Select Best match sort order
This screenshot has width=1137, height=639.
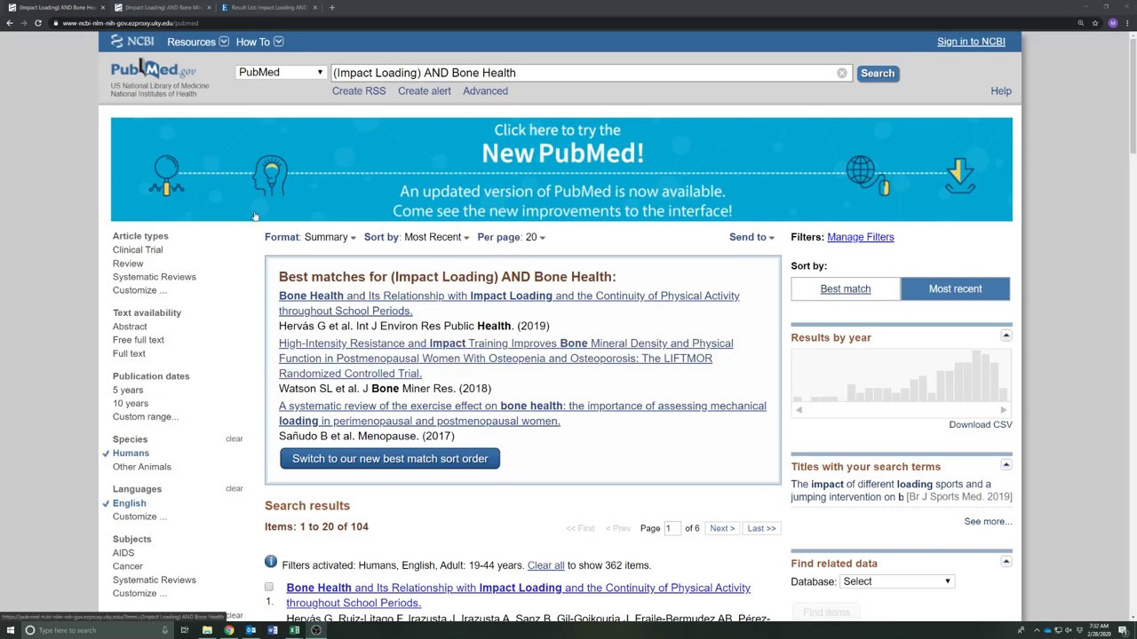(846, 288)
